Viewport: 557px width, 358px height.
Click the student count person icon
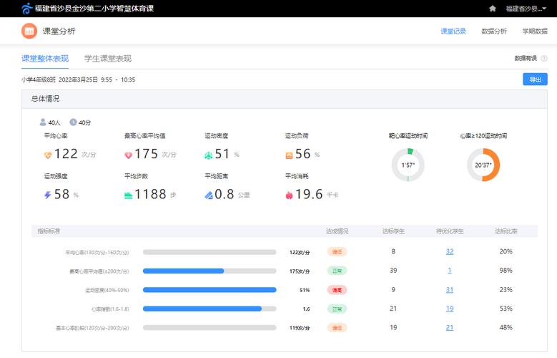(43, 122)
